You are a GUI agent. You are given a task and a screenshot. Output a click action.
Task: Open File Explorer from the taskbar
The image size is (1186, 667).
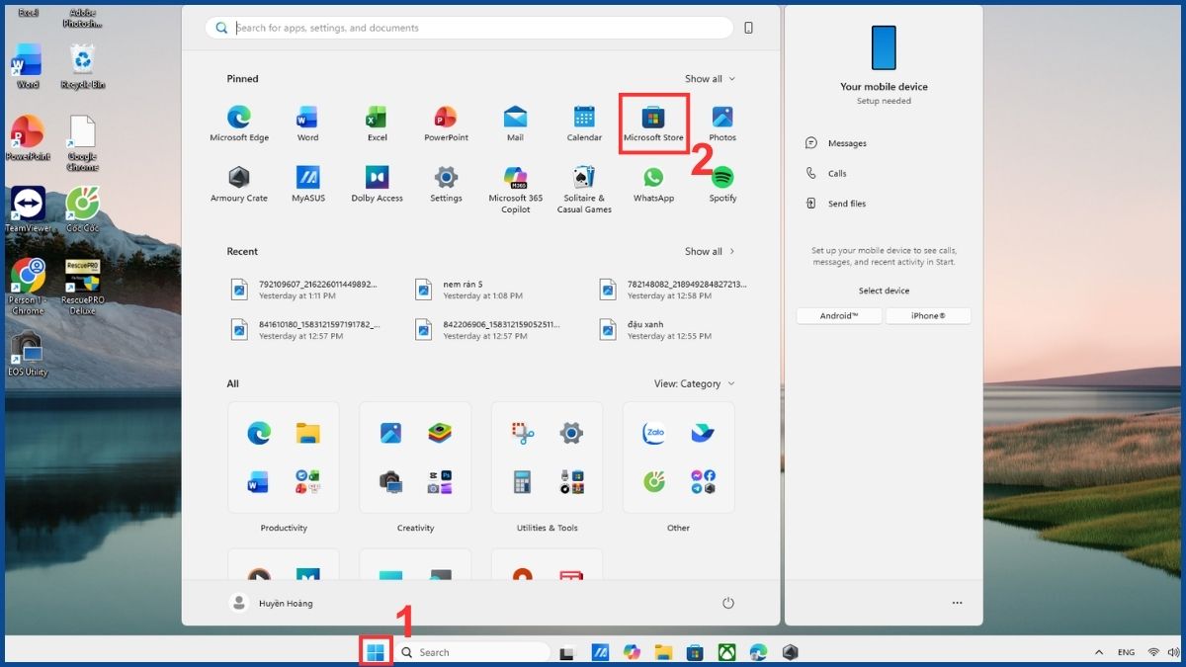663,652
